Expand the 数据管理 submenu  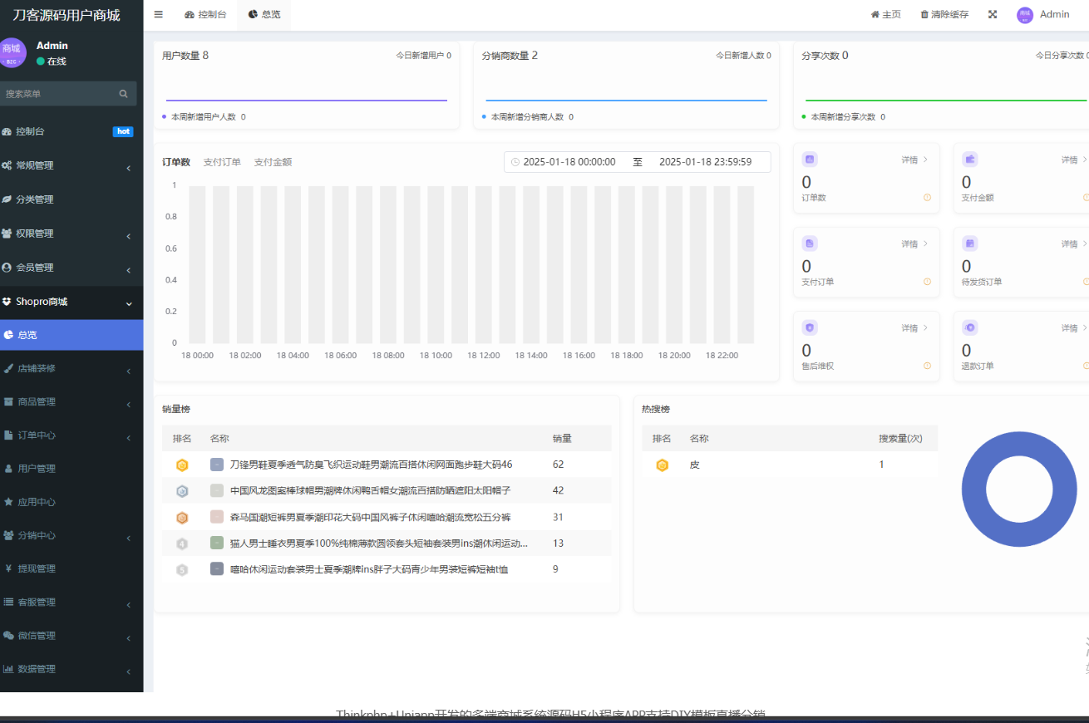[x=71, y=669]
